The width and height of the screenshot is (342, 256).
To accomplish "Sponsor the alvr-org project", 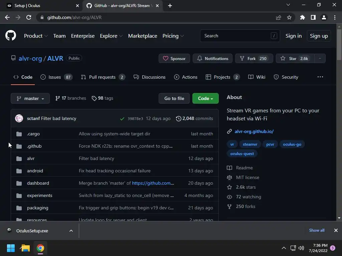I will pos(174,58).
